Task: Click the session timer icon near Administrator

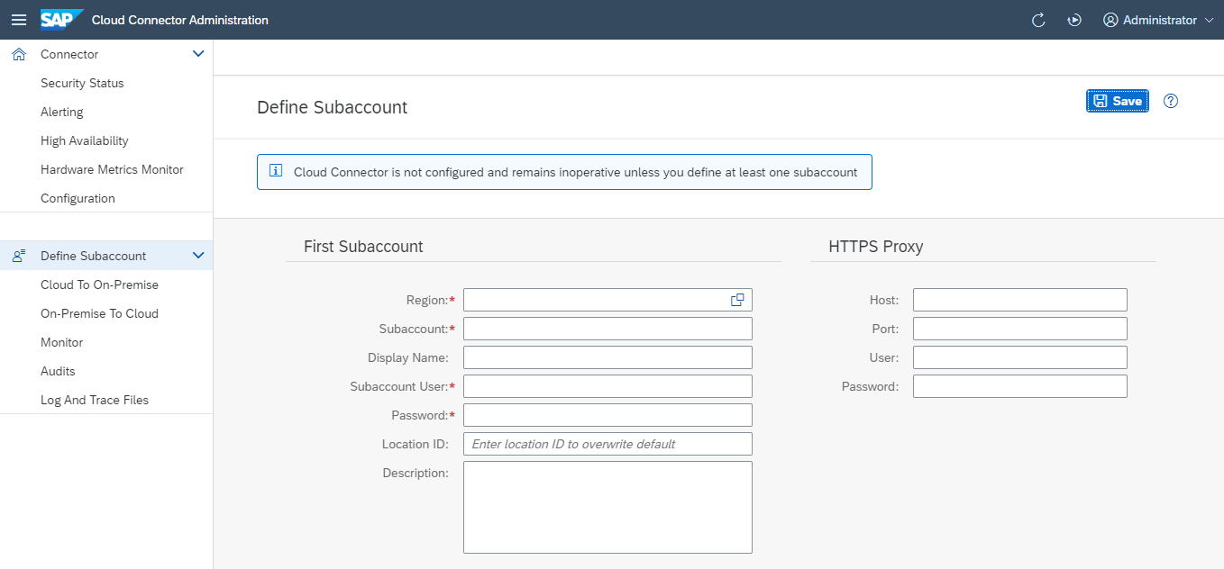Action: [1073, 19]
